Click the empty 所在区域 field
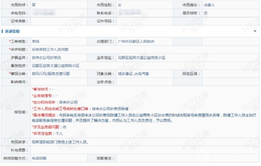This screenshot has height=166, width=261. [x=231, y=74]
